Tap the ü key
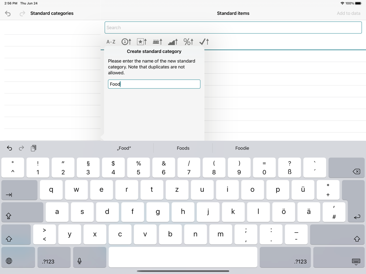 [303, 190]
